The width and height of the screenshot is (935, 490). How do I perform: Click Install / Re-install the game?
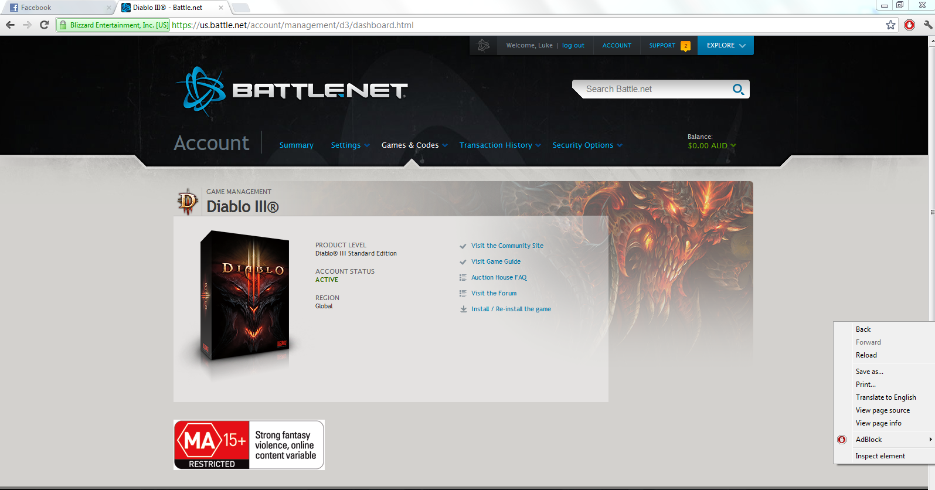click(x=511, y=309)
